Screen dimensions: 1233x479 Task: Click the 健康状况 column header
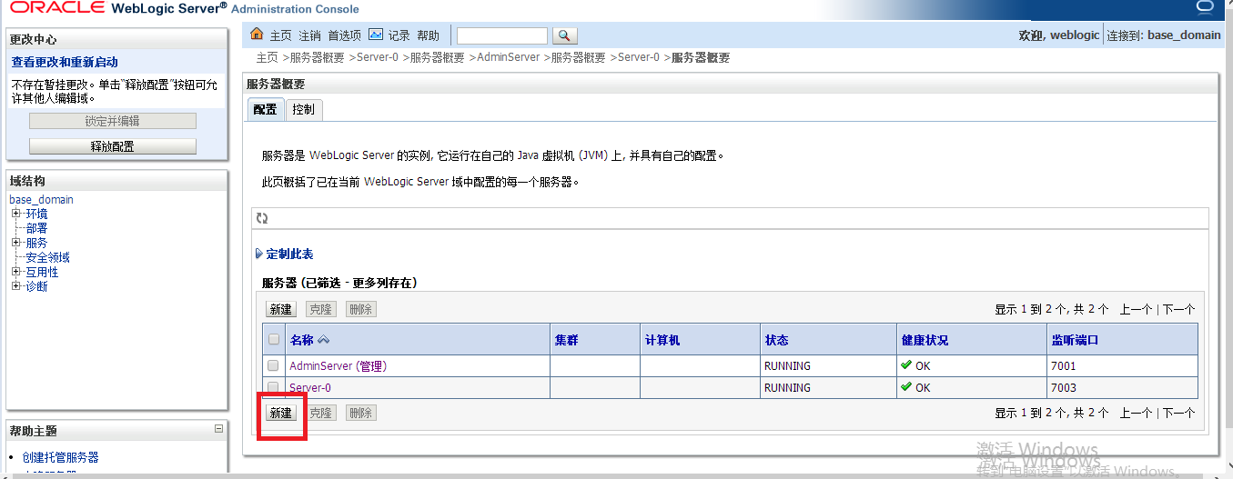point(925,340)
